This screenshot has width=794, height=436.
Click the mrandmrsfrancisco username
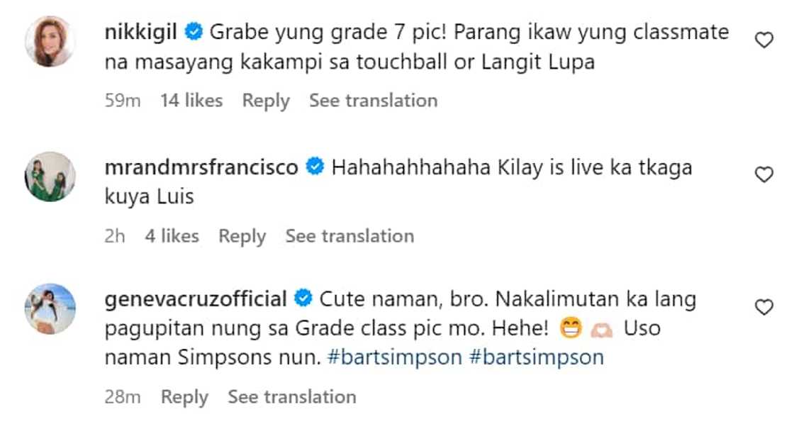(x=201, y=168)
